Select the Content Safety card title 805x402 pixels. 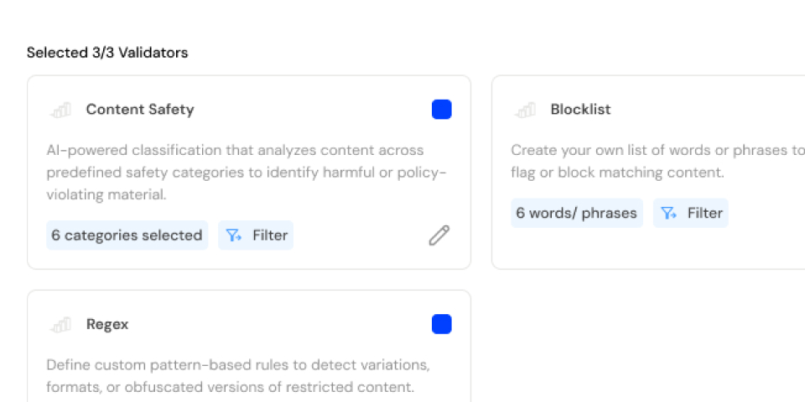click(x=139, y=110)
